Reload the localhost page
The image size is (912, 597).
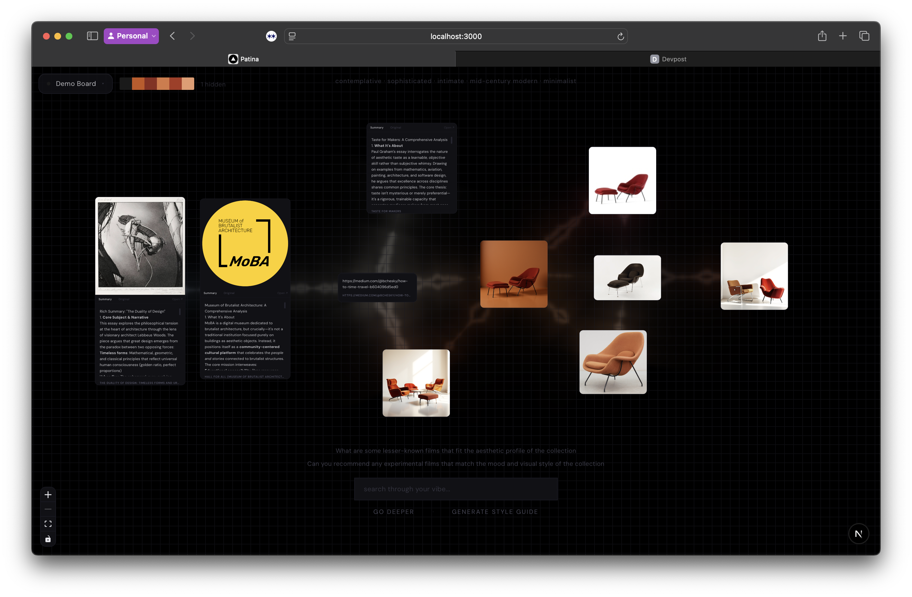[x=620, y=36]
